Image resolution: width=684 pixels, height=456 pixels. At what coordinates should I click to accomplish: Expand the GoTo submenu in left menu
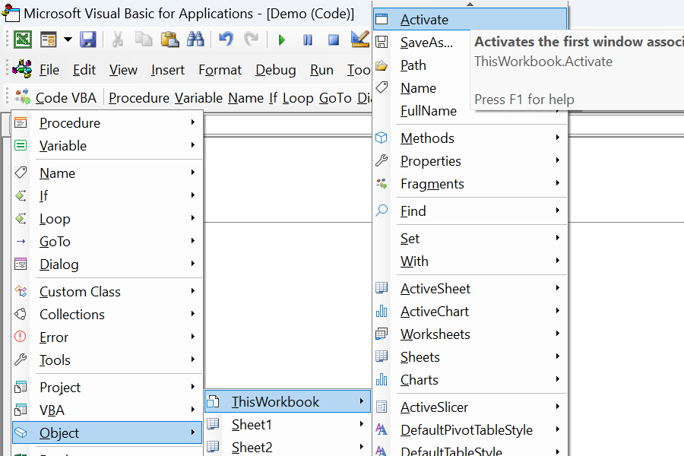(107, 242)
